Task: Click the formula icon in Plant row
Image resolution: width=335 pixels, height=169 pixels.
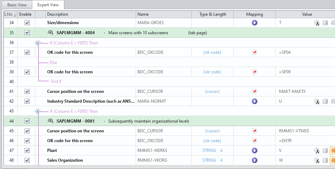Action: tap(317, 150)
